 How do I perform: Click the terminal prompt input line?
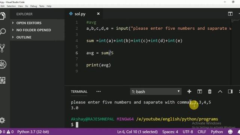click(x=75, y=125)
